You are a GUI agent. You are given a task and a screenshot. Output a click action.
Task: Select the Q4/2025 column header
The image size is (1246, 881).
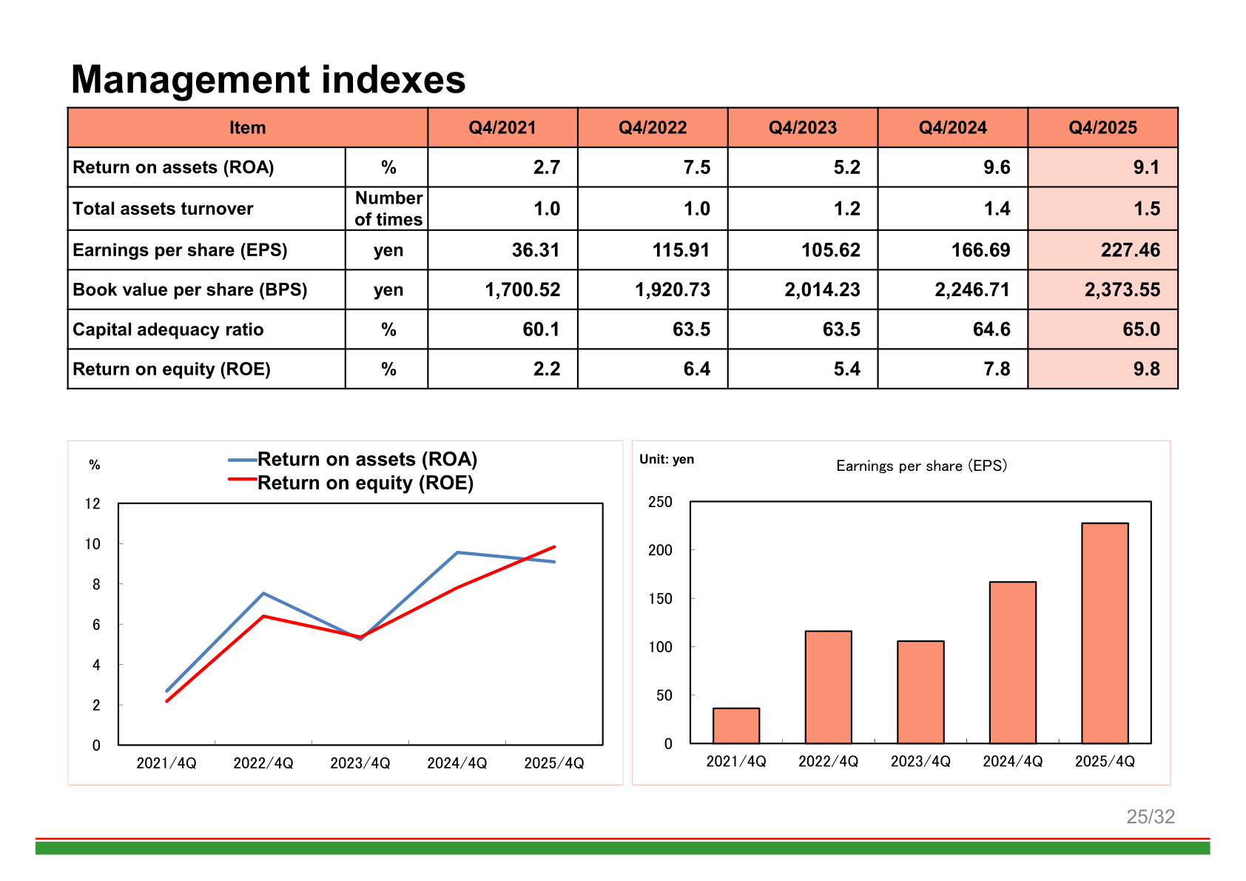[1102, 127]
